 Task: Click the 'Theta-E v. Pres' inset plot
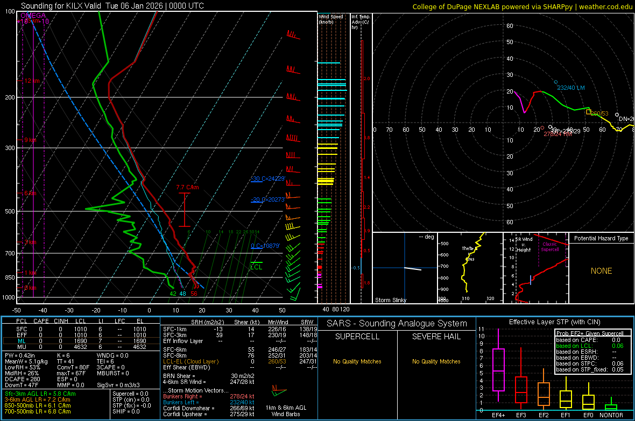click(470, 268)
